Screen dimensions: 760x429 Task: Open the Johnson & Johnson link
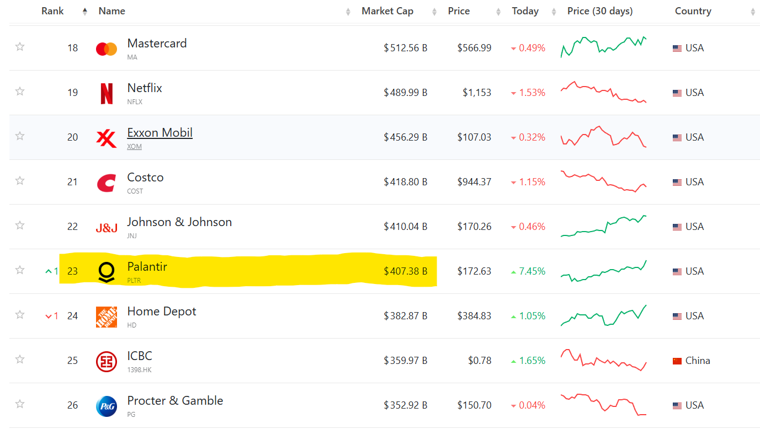coord(180,222)
